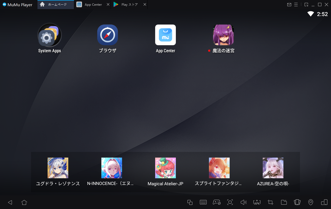Open the keyboard mapping tool
The height and width of the screenshot is (209, 331).
(x=203, y=202)
